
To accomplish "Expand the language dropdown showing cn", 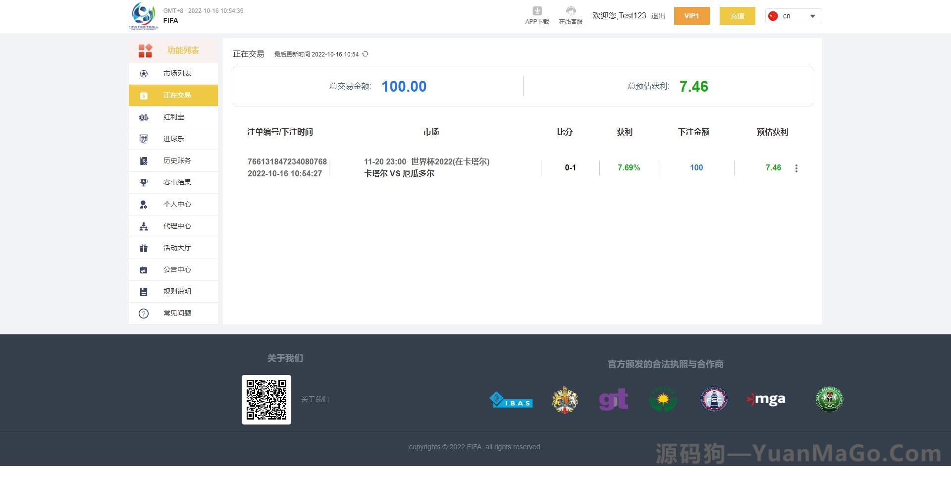I will point(792,16).
